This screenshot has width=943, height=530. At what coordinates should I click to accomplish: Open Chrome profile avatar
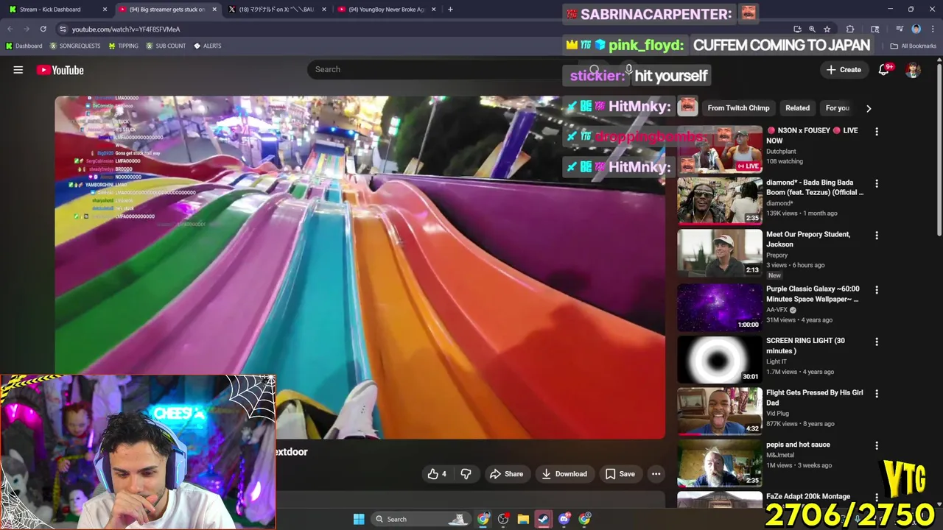(x=916, y=29)
